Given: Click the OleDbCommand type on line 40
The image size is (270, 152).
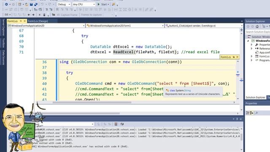Looking at the screenshot, I should (x=89, y=84).
